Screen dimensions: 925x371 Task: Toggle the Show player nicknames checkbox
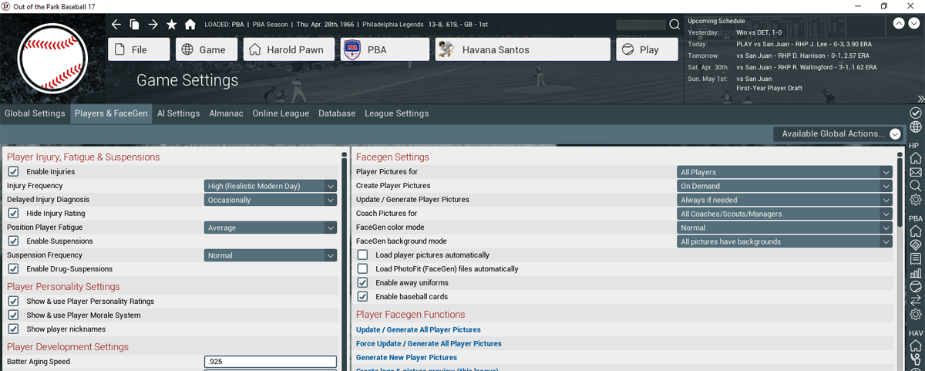[13, 329]
